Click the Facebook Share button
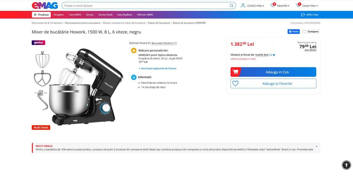353x179 pixels. pyautogui.click(x=294, y=32)
